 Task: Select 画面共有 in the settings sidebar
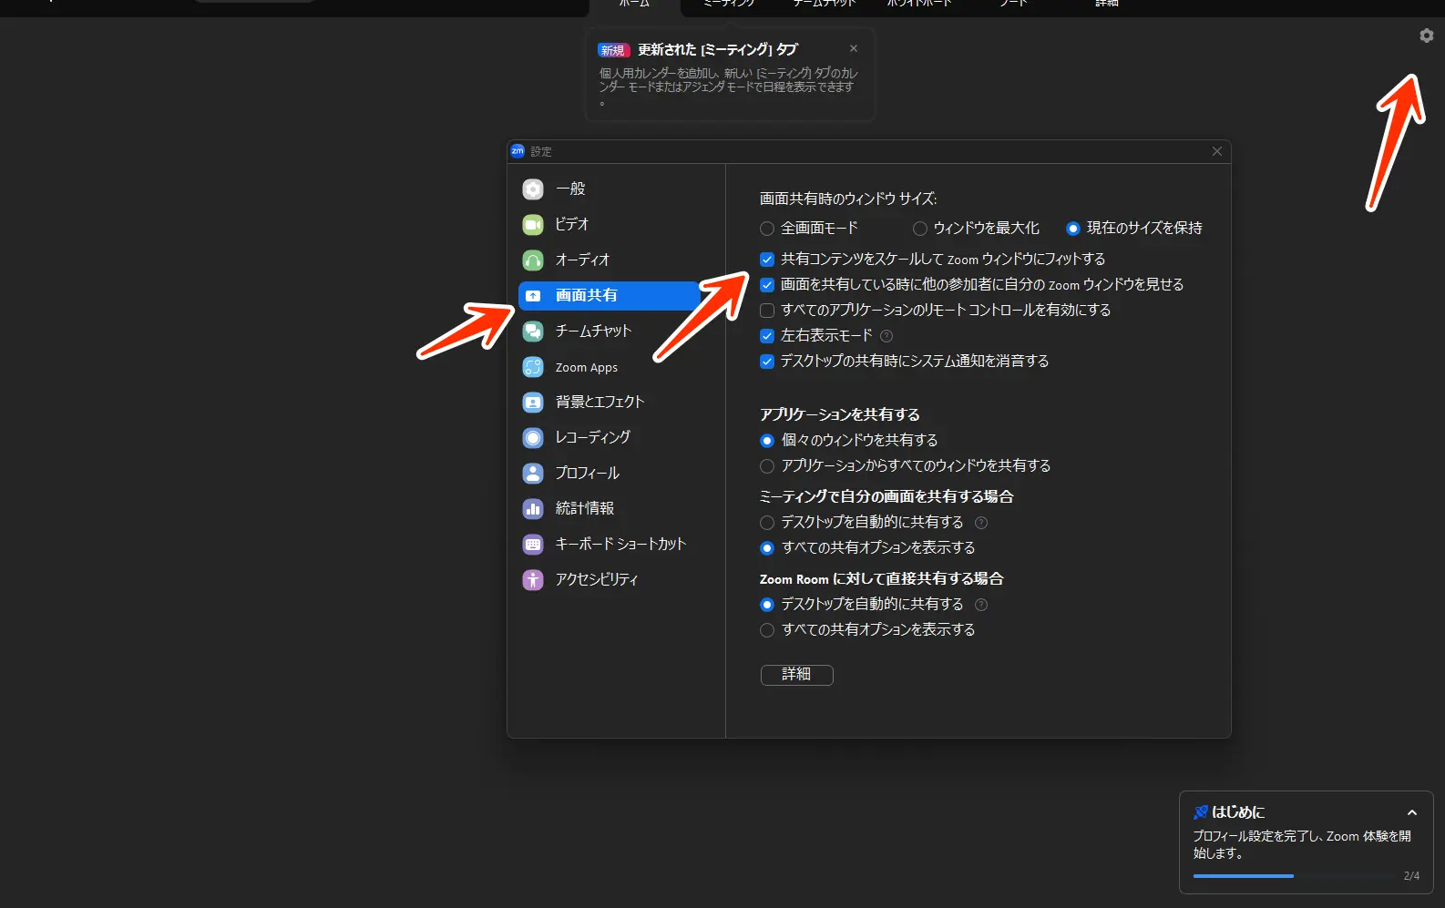609,295
